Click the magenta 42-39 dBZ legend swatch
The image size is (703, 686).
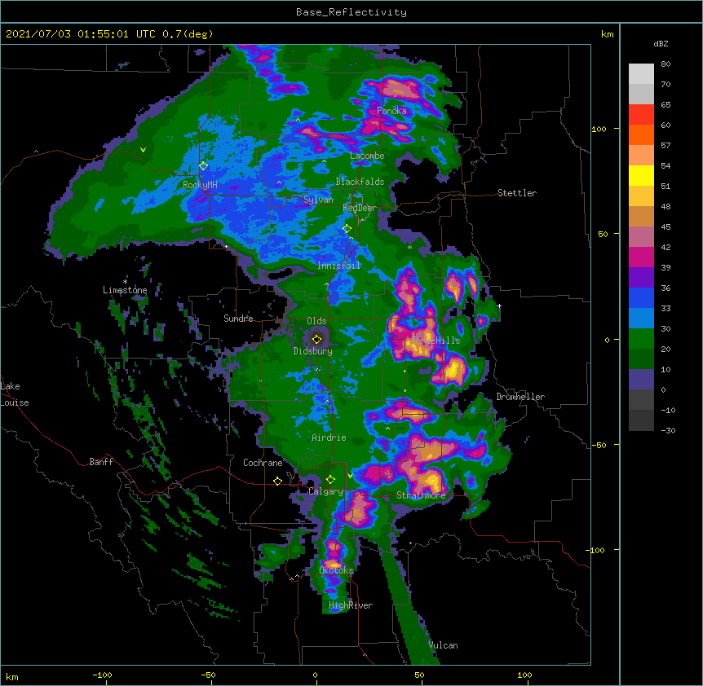(641, 257)
